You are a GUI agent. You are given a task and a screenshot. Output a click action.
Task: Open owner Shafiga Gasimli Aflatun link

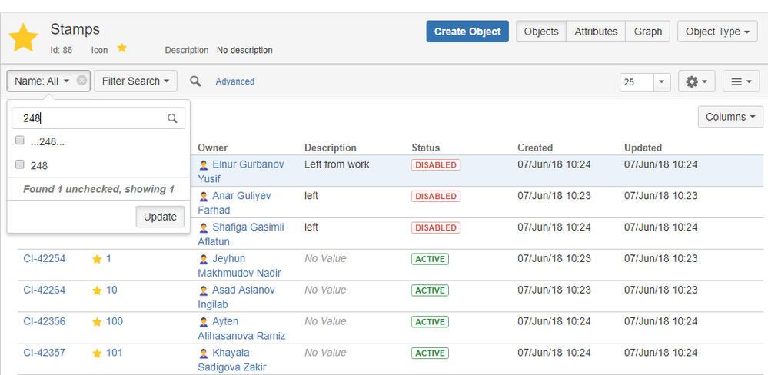point(241,234)
